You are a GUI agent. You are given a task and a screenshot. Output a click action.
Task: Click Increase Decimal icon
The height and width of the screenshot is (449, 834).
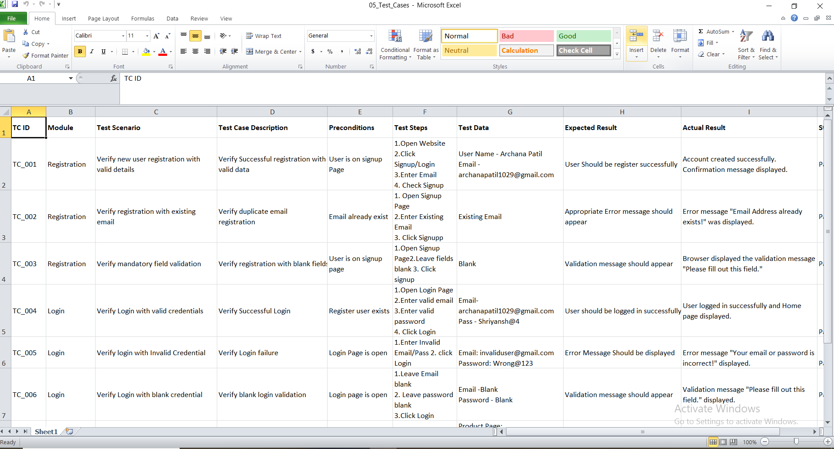point(358,51)
